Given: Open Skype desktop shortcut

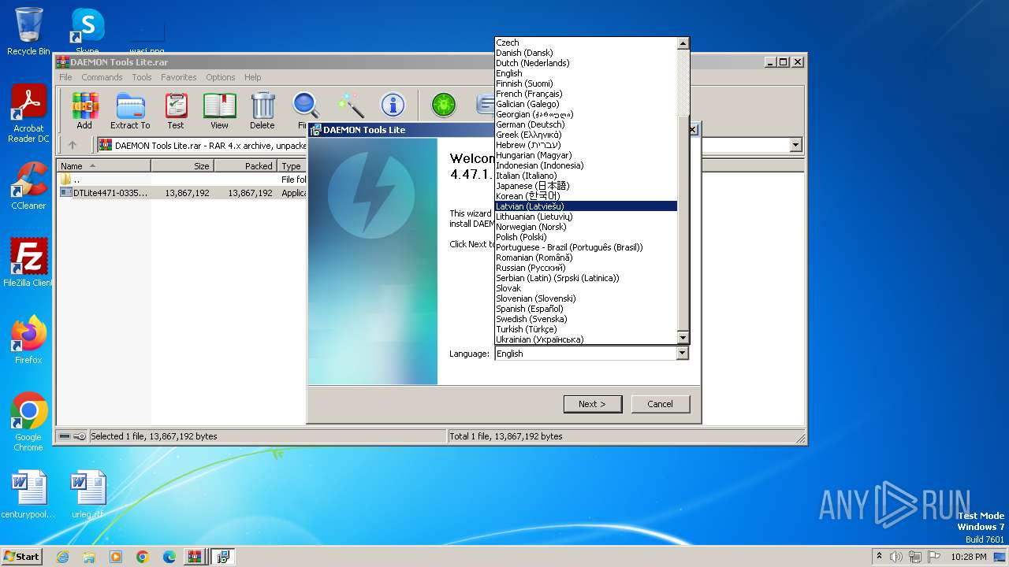Looking at the screenshot, I should point(87,31).
